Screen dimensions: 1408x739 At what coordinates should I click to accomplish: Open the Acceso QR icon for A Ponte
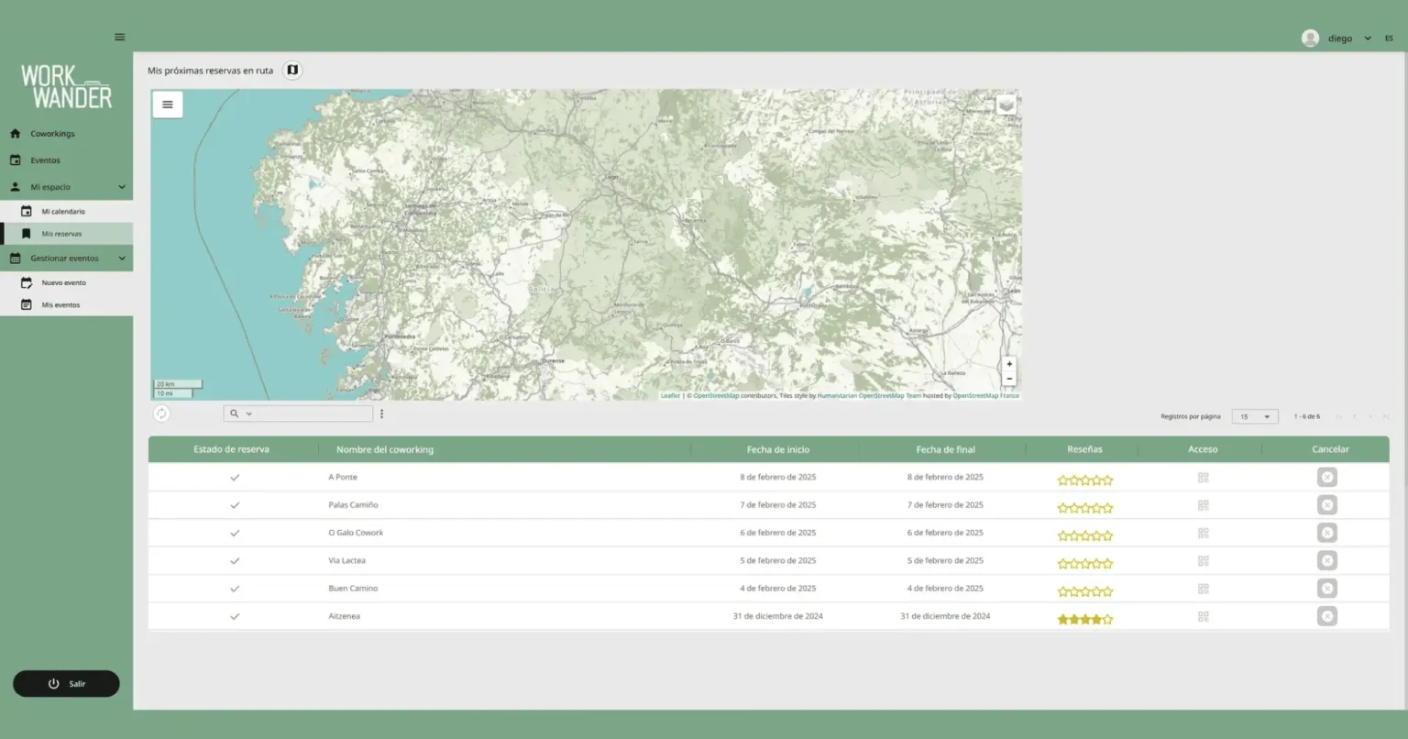point(1203,477)
